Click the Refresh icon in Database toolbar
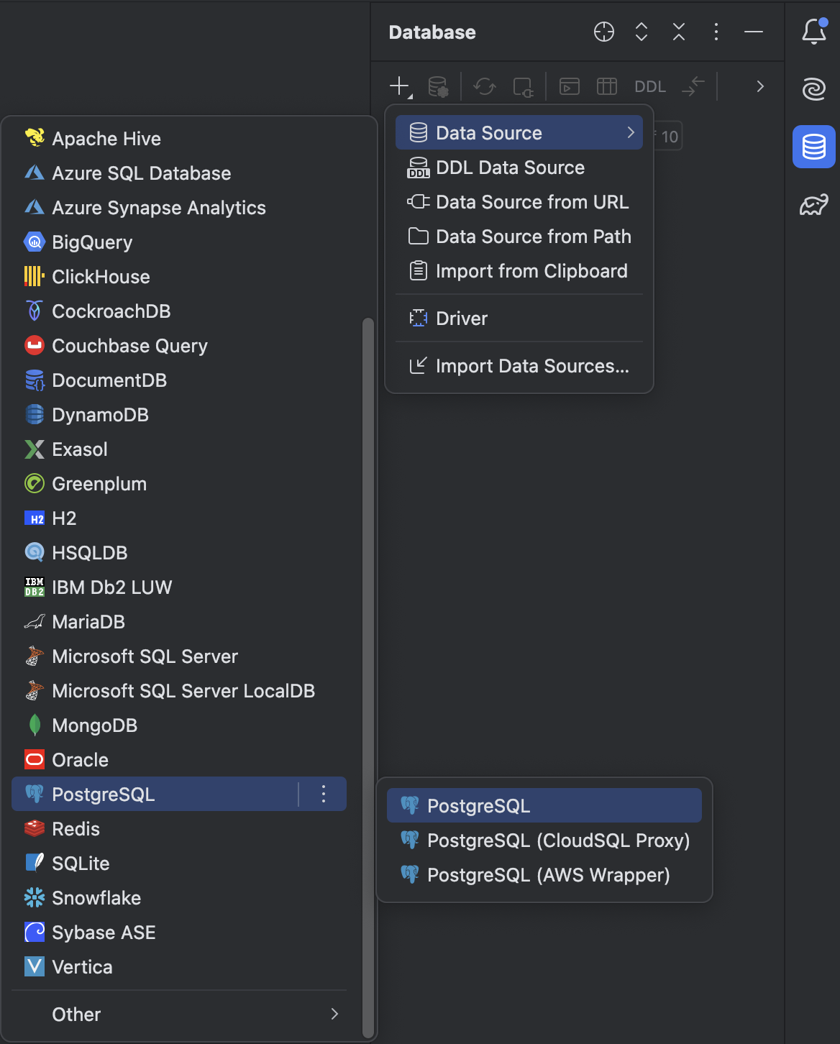This screenshot has width=840, height=1044. coord(485,87)
